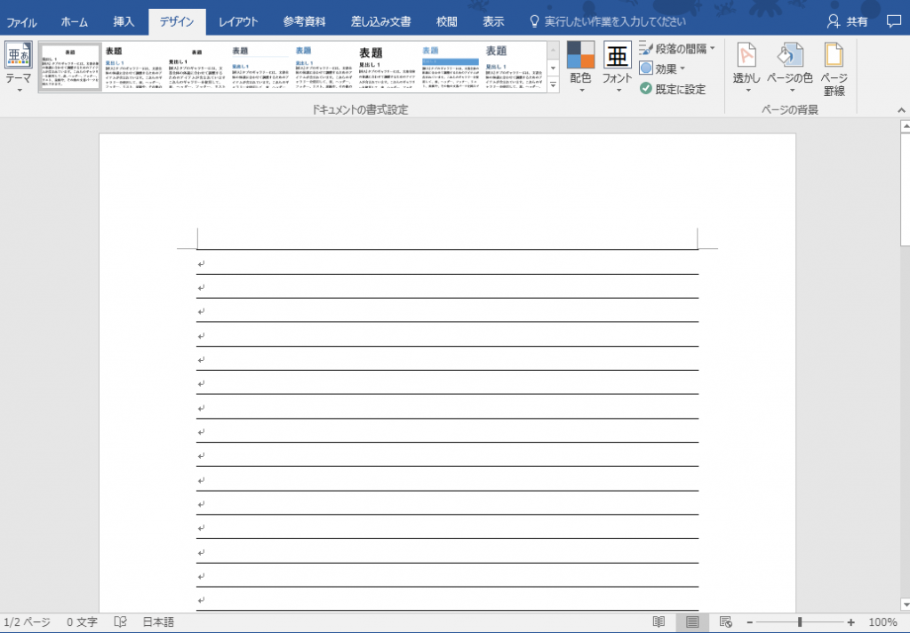Switch to Read Mode view
Image resolution: width=910 pixels, height=633 pixels.
coord(659,622)
